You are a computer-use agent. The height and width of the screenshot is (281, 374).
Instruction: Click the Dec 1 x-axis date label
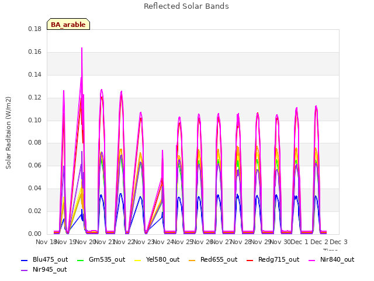300,242
